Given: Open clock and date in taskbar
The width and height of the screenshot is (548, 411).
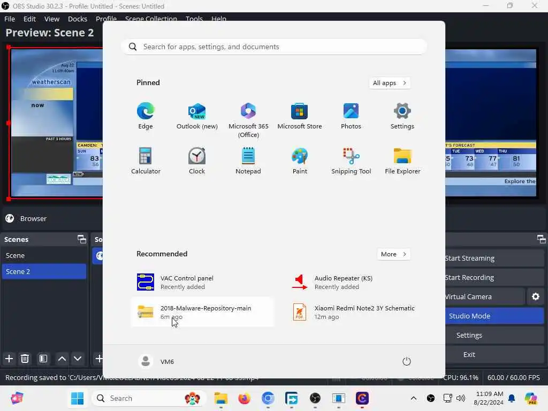Looking at the screenshot, I should coord(488,398).
